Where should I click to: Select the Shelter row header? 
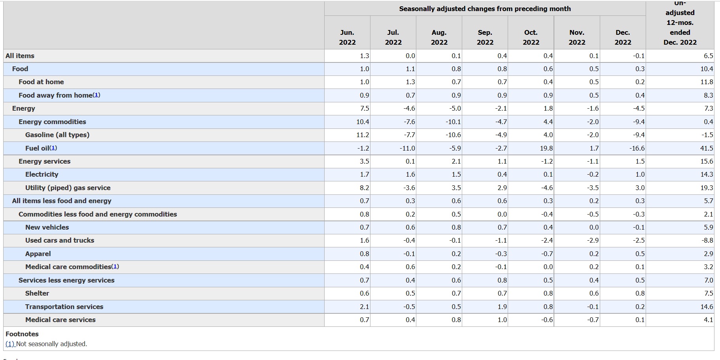point(37,293)
